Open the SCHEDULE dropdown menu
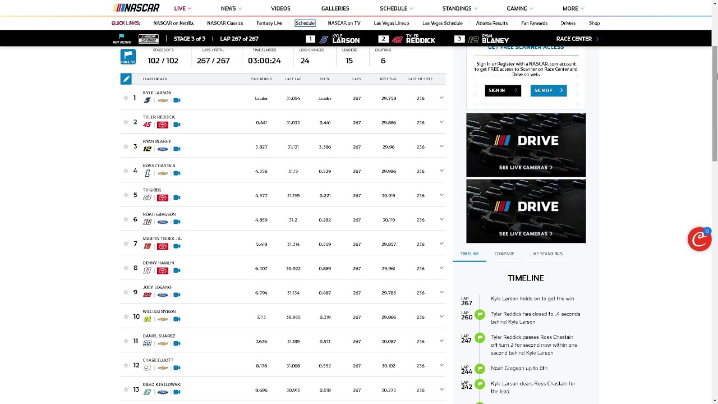The height and width of the screenshot is (404, 718). tap(396, 8)
